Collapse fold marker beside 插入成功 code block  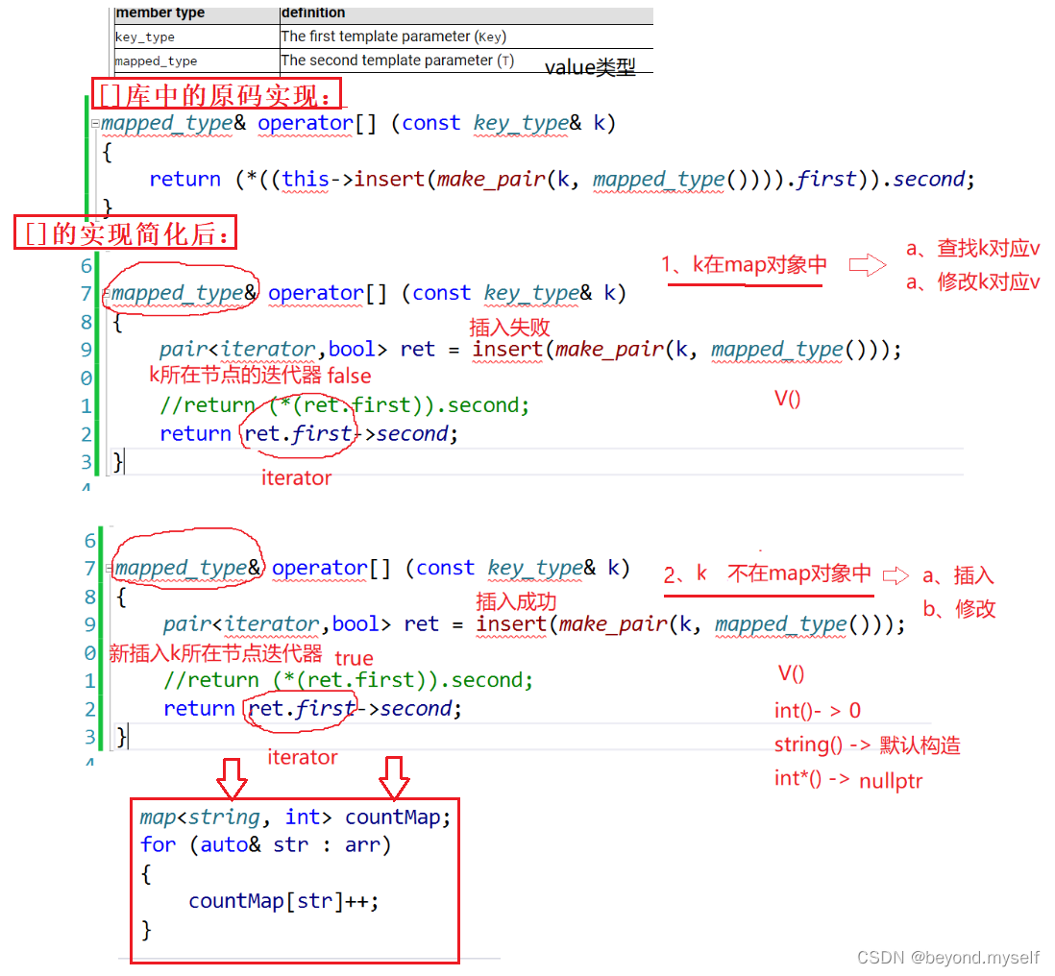point(110,569)
